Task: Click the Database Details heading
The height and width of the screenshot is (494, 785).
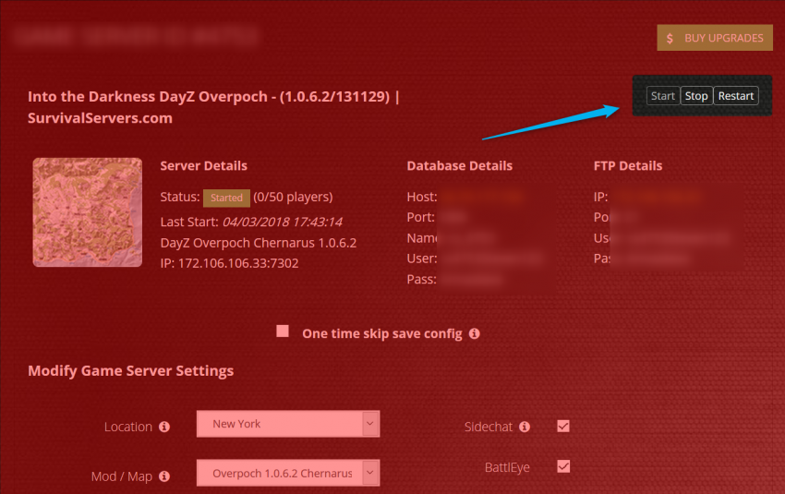Action: (x=460, y=165)
